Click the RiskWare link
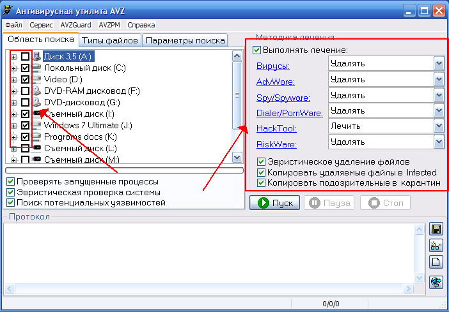The height and width of the screenshot is (312, 449). pyautogui.click(x=276, y=144)
